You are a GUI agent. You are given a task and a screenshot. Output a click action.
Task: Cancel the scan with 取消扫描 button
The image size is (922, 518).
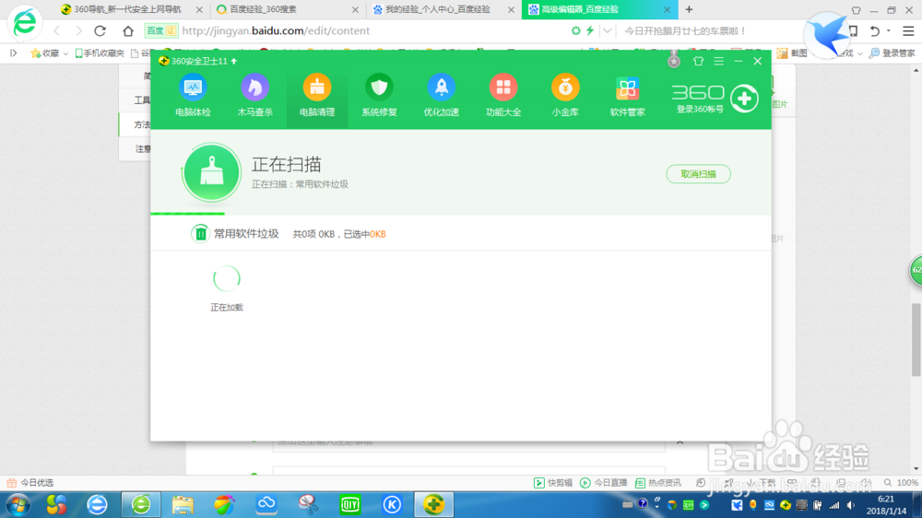pos(698,174)
